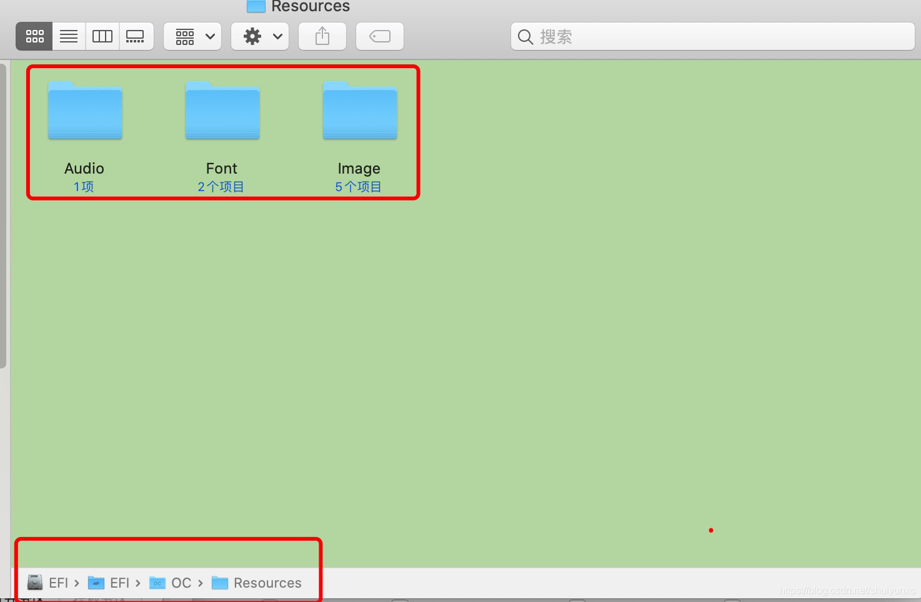Viewport: 921px width, 602px height.
Task: Select the Audio folder icon
Action: pos(85,110)
